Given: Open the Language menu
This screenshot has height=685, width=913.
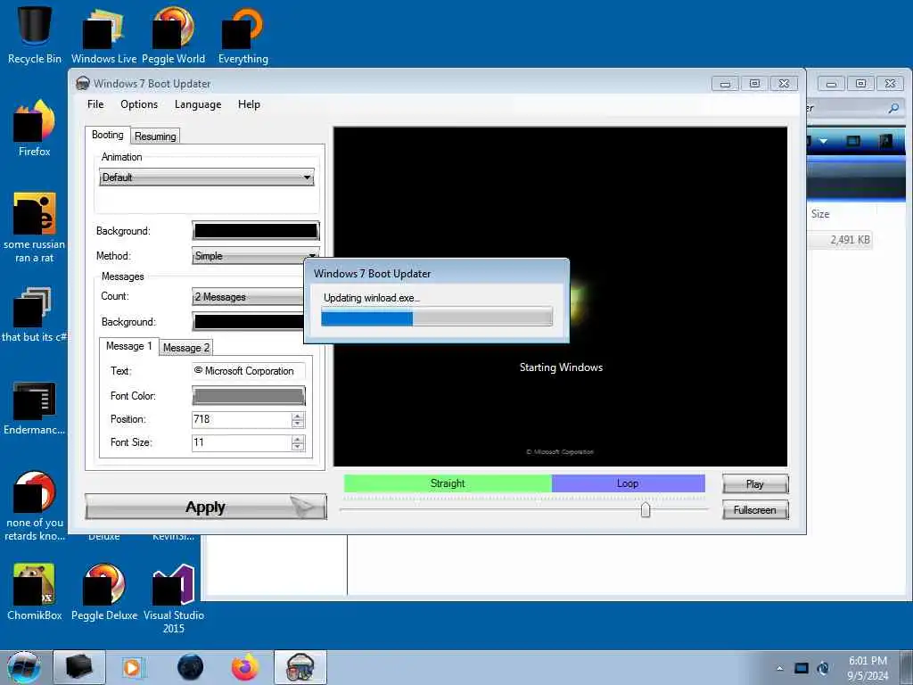Looking at the screenshot, I should coord(198,104).
